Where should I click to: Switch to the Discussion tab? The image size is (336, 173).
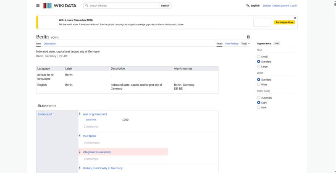[50, 44]
